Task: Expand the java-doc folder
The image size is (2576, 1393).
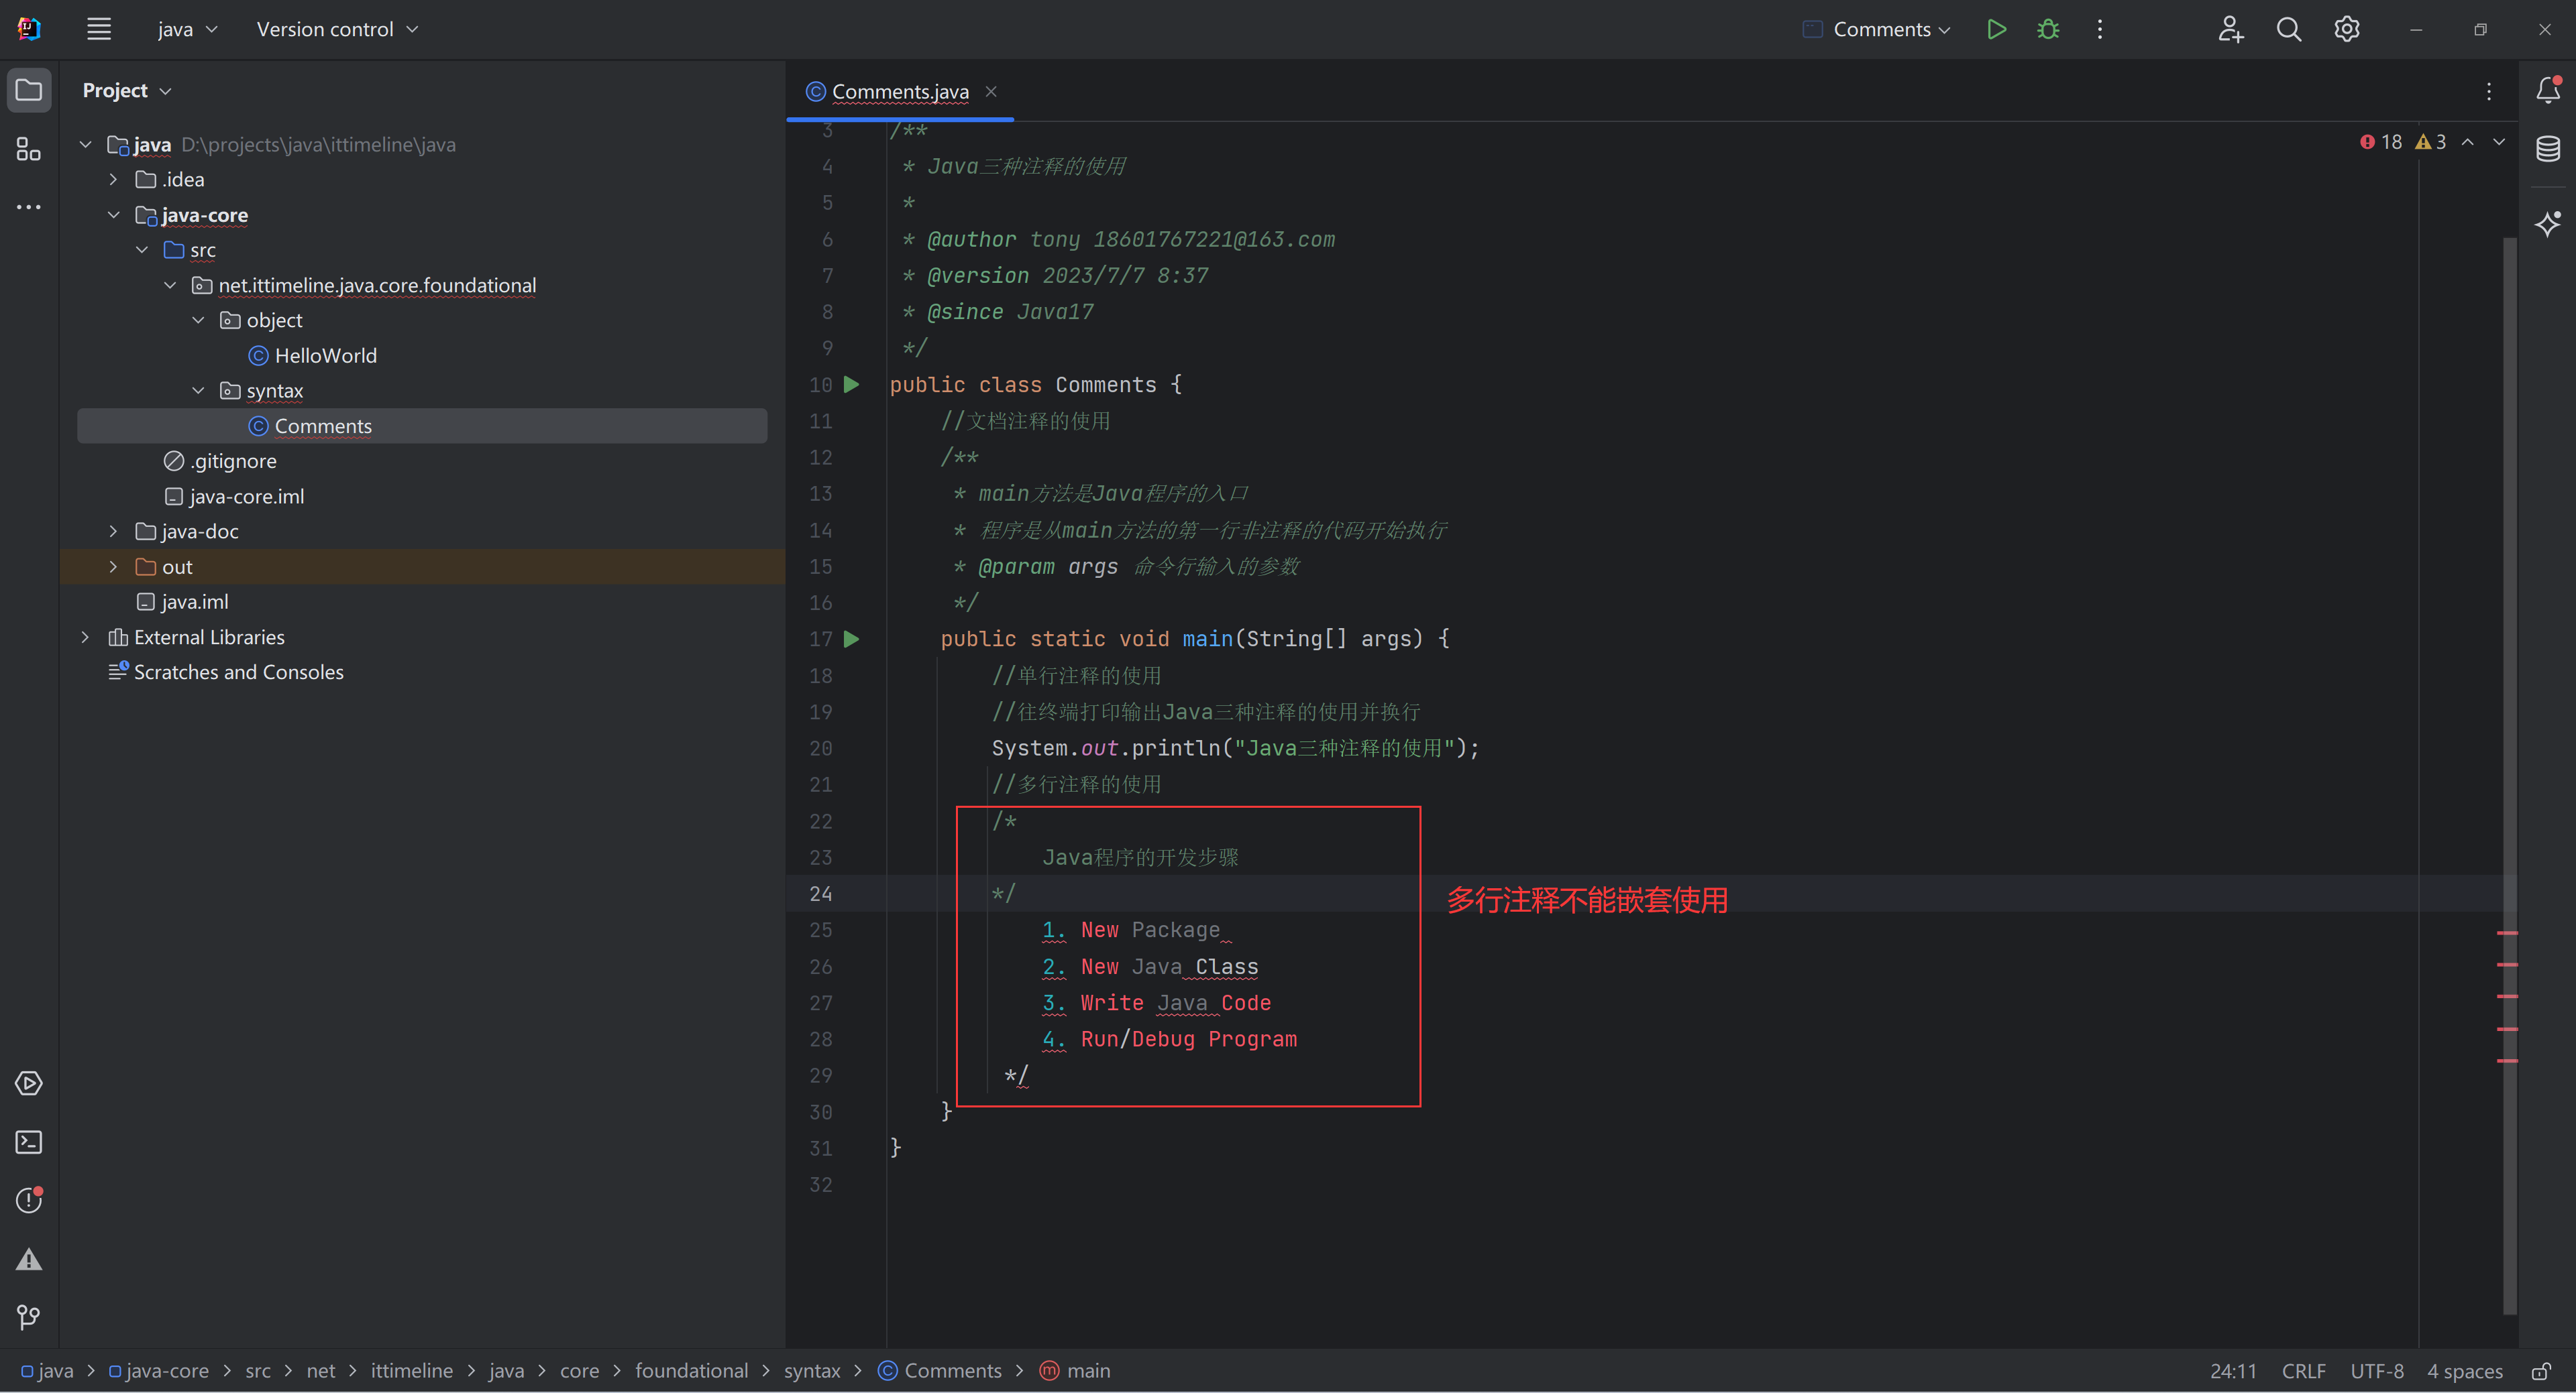Action: pos(113,532)
